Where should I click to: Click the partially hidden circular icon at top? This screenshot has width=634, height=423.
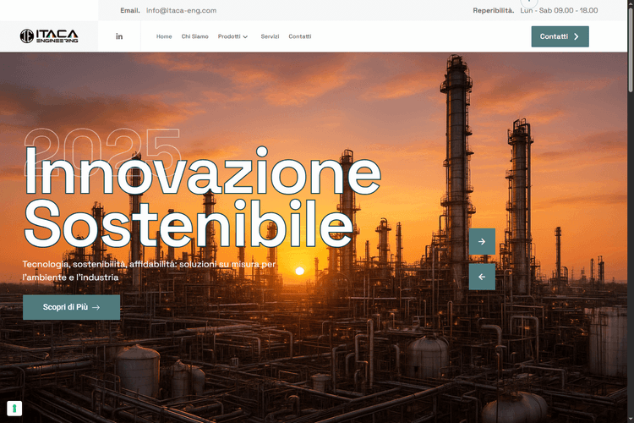coord(529,3)
